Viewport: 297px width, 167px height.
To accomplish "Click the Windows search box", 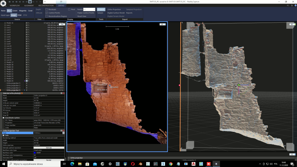I will point(34,164).
